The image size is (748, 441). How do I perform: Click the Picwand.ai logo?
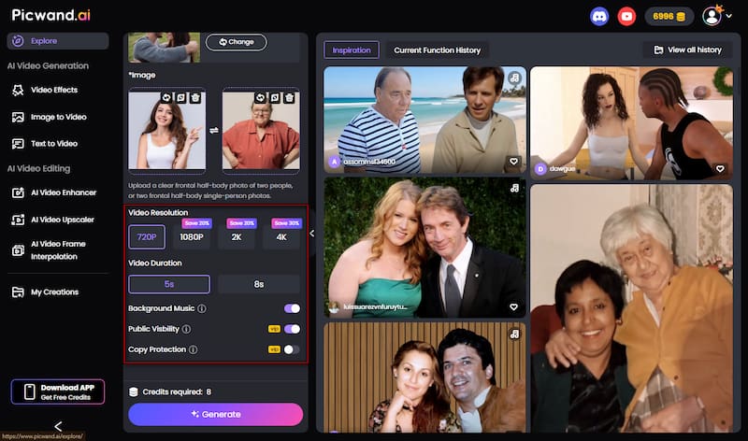point(51,15)
